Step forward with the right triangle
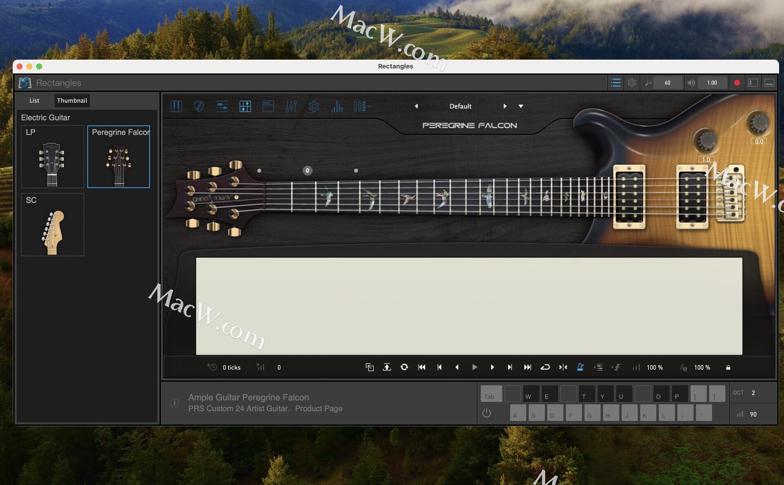The image size is (784, 485). click(492, 367)
